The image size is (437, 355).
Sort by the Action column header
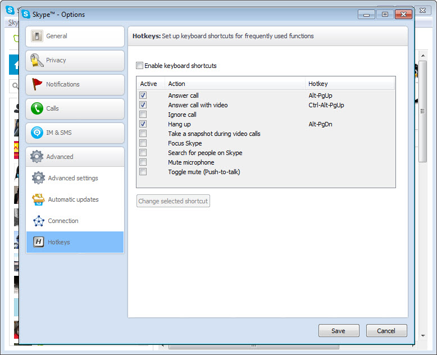coord(235,84)
